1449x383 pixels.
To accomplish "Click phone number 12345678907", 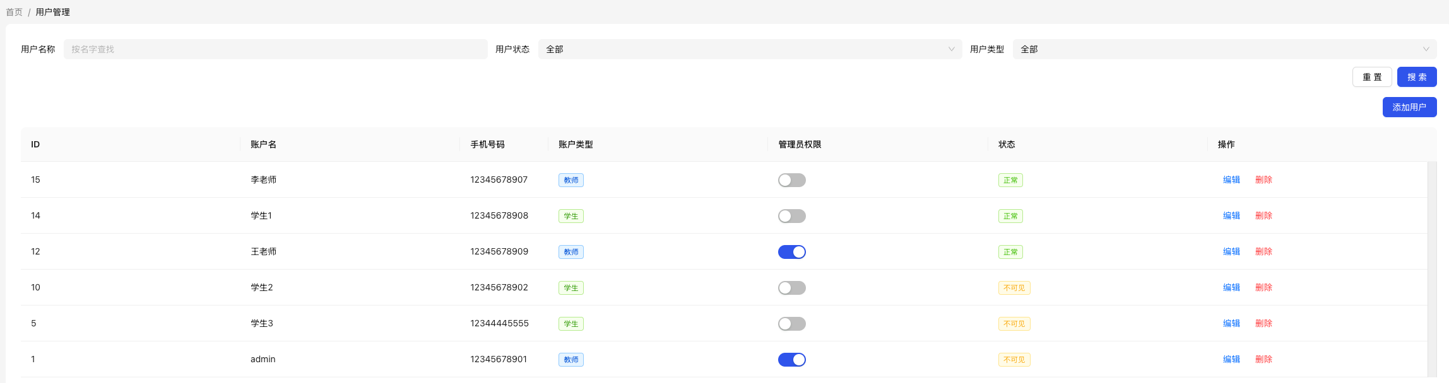I will point(499,180).
